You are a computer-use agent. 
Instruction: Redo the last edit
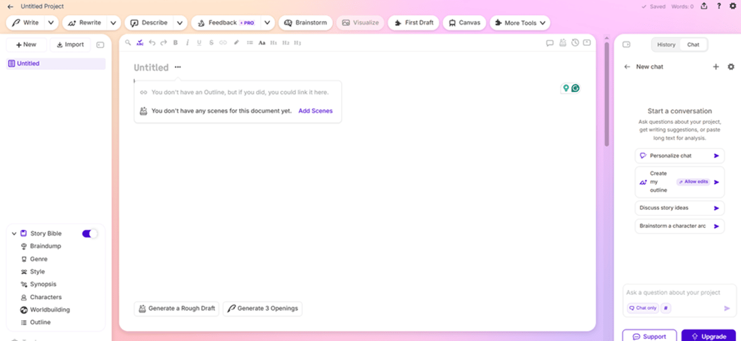[163, 43]
